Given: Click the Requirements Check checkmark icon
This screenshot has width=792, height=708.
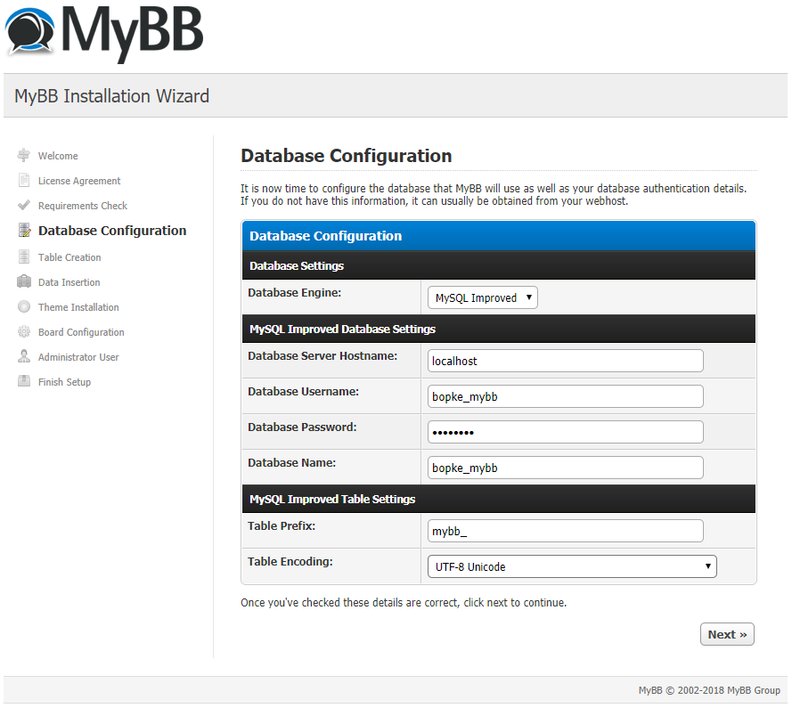Looking at the screenshot, I should pos(24,205).
